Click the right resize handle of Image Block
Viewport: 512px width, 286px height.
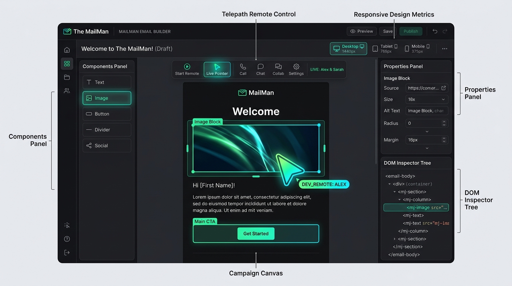click(324, 148)
